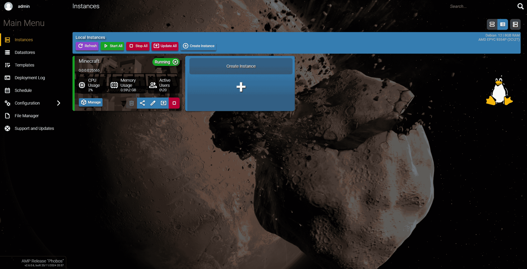Click the trash delete icon on Minecraft card
Viewport: 527px width, 269px height.
[132, 103]
